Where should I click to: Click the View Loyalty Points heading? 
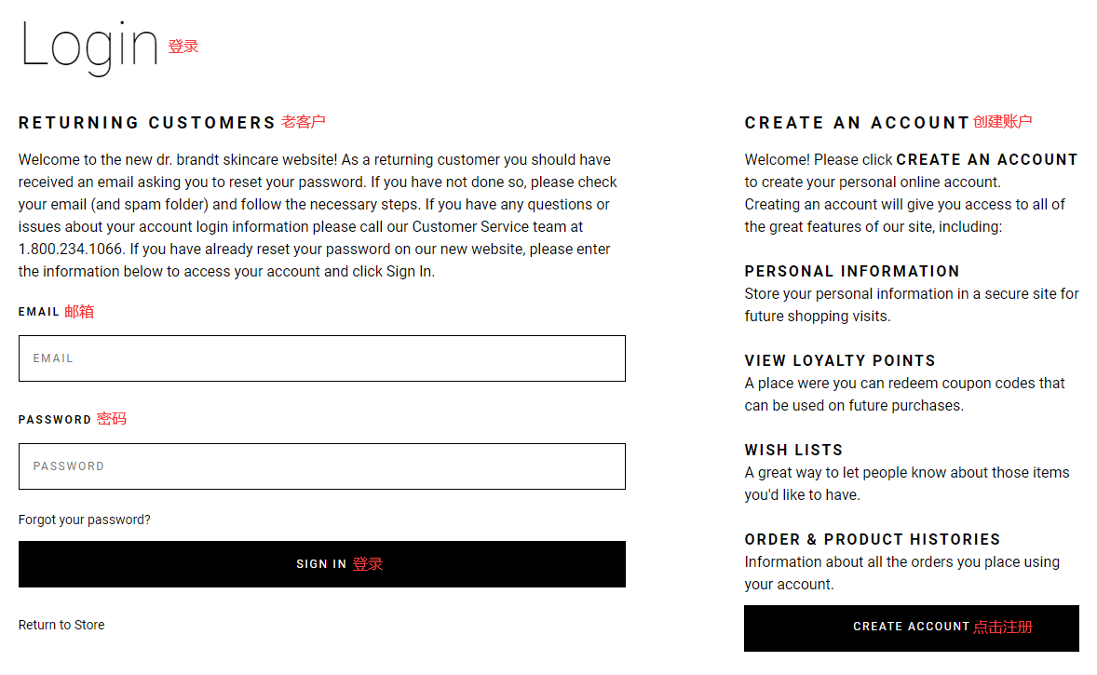[840, 360]
